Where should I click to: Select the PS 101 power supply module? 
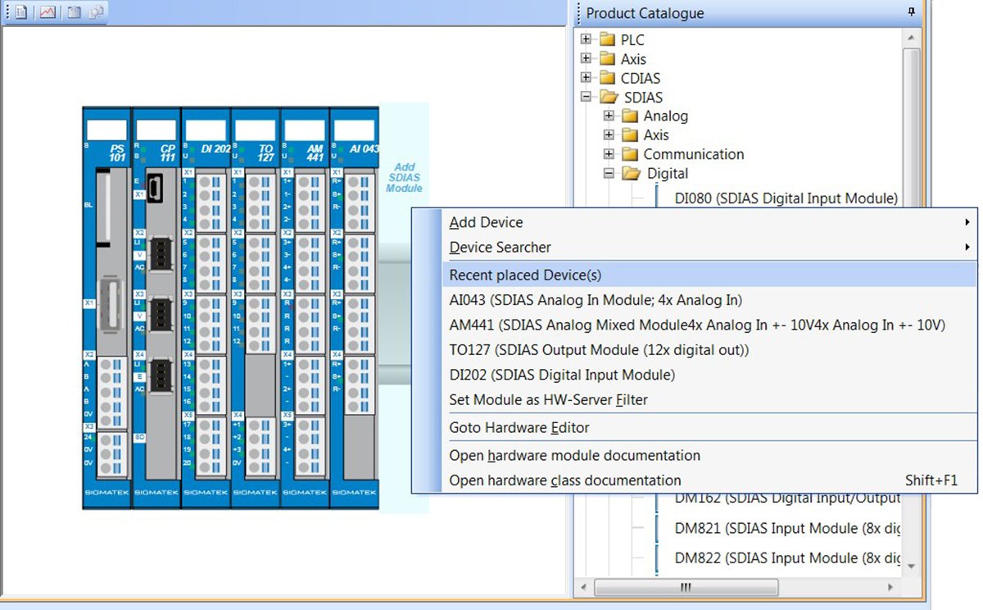(106, 307)
